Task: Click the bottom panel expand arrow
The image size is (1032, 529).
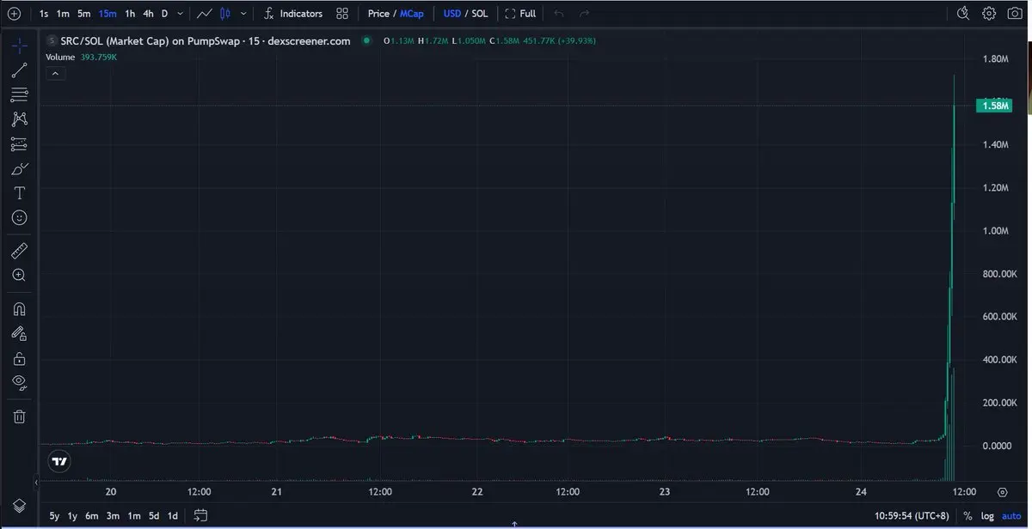Action: point(514,524)
